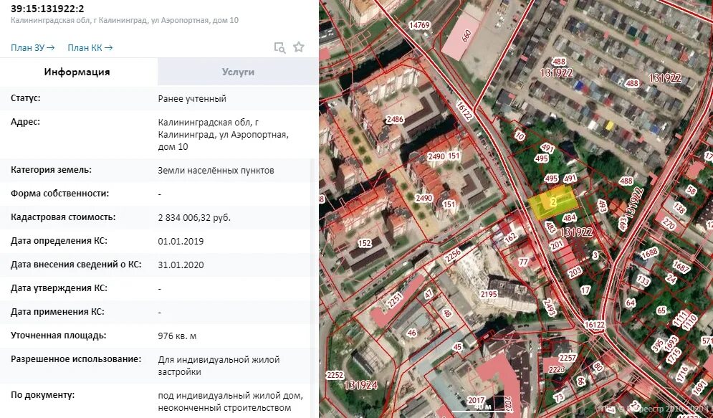Viewport: 713px width, 418px height.
Task: Click area value 976 кв. м
Action: point(177,336)
